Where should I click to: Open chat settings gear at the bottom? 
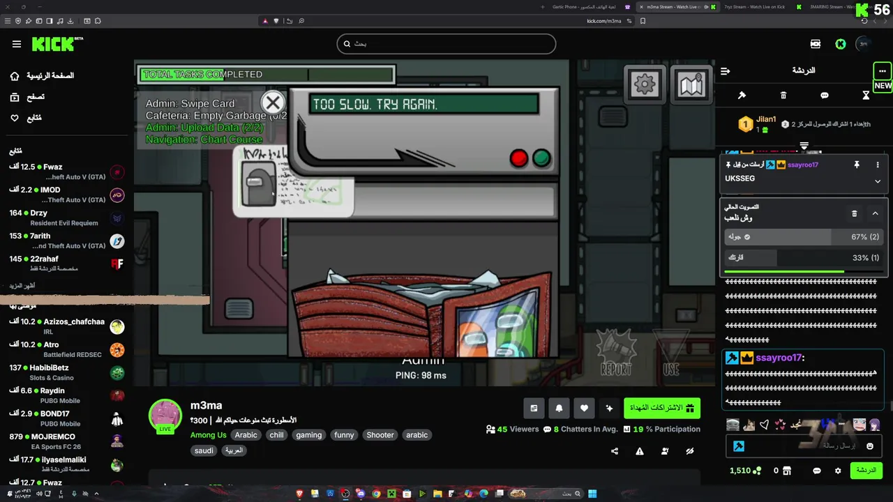(x=838, y=471)
